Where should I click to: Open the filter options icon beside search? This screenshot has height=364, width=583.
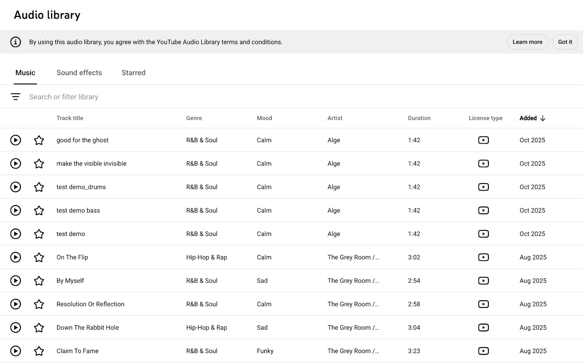[x=16, y=97]
